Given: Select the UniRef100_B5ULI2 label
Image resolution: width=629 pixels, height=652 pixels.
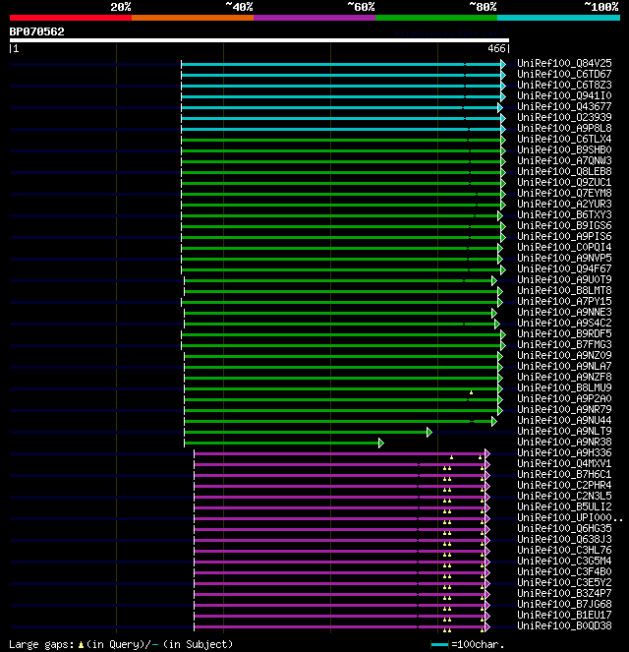Looking at the screenshot, I should click(x=564, y=506).
